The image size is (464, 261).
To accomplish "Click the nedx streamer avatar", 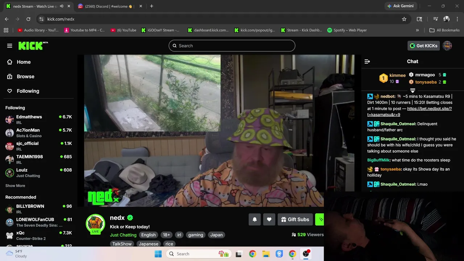I will tap(95, 223).
